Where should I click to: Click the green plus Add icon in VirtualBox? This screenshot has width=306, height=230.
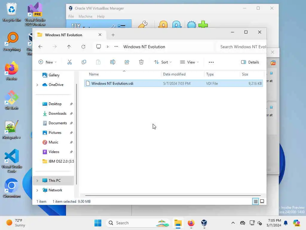click(203, 25)
